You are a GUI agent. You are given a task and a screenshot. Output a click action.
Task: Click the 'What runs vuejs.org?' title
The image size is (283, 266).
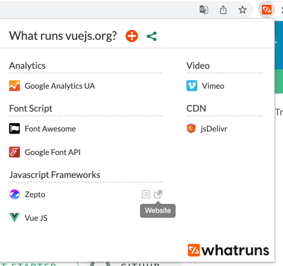point(63,36)
